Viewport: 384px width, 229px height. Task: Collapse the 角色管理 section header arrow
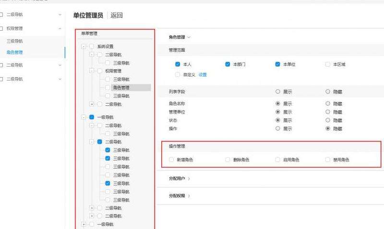coord(189,37)
